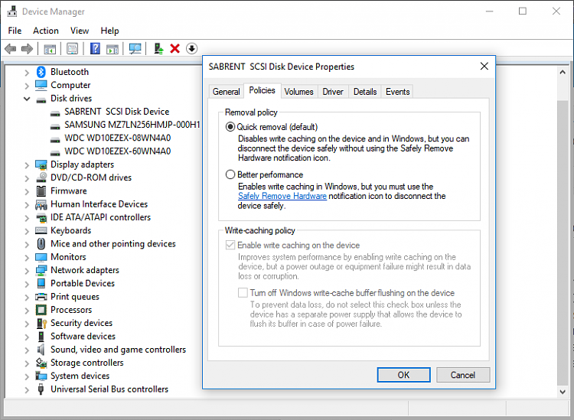Viewport: 574px width, 420px height.
Task: Open the View menu
Action: point(80,31)
